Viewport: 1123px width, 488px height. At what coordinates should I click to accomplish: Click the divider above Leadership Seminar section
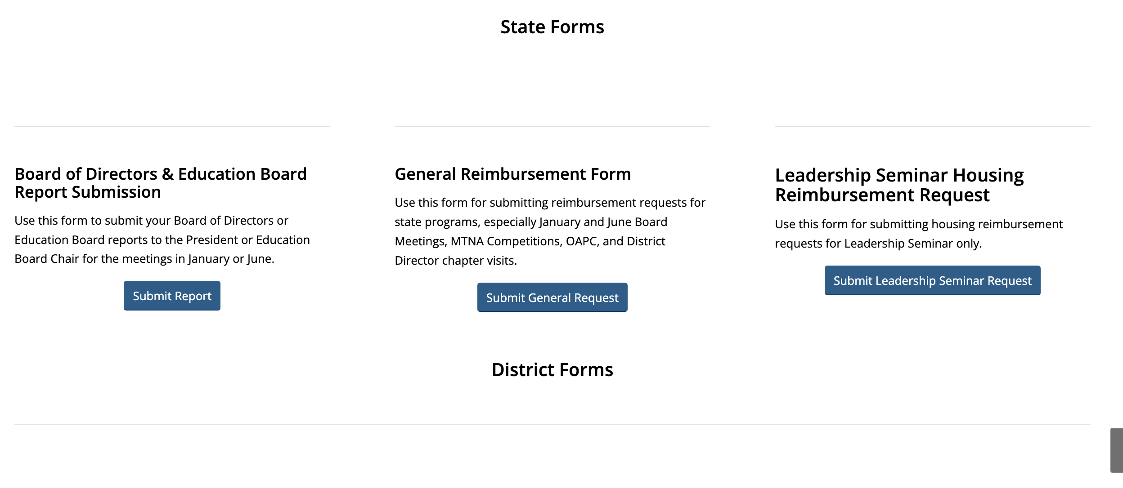[x=932, y=126]
